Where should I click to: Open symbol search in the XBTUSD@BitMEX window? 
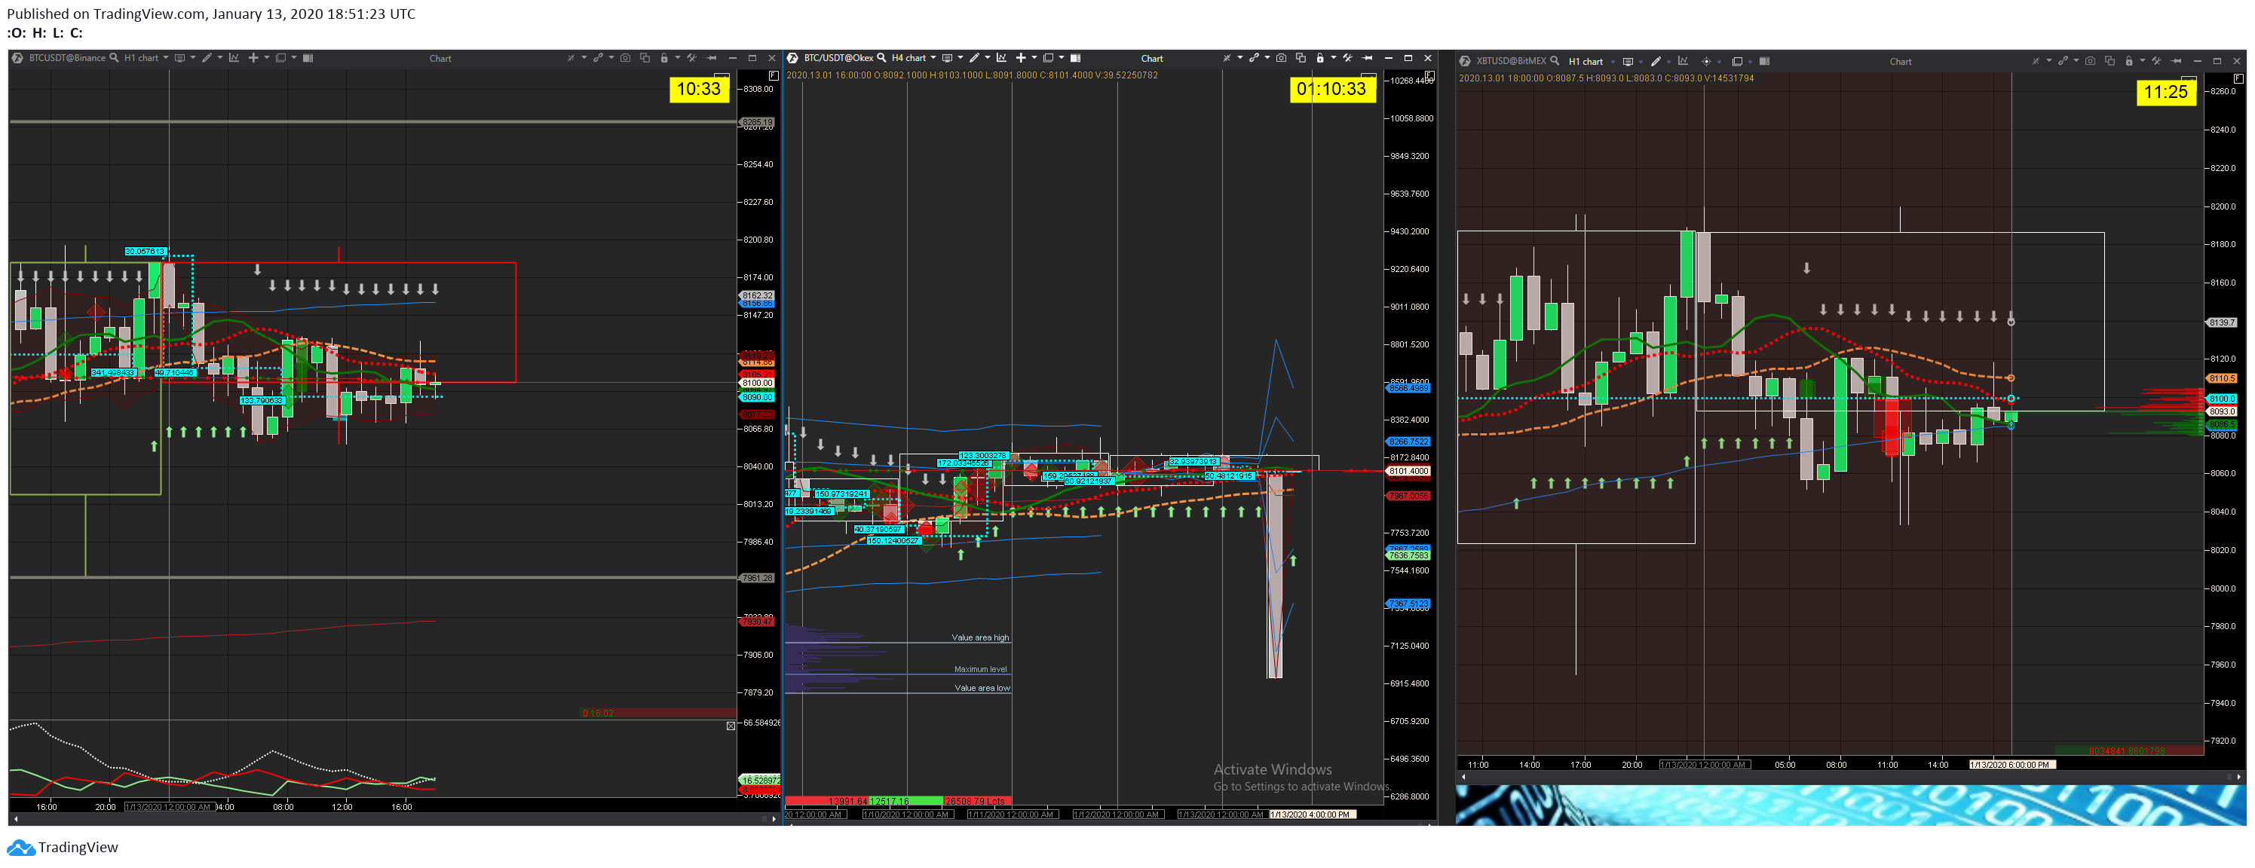point(1555,61)
